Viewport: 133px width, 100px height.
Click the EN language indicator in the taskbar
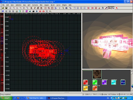tap(108, 98)
